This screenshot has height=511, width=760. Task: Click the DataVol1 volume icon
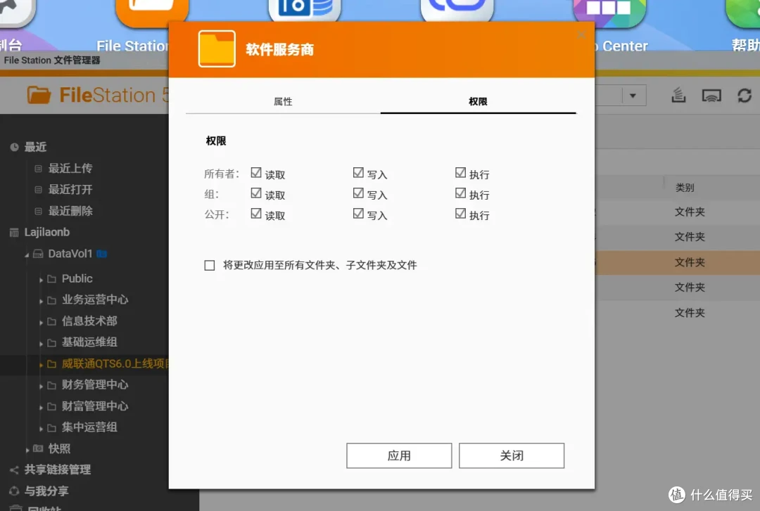click(x=38, y=254)
